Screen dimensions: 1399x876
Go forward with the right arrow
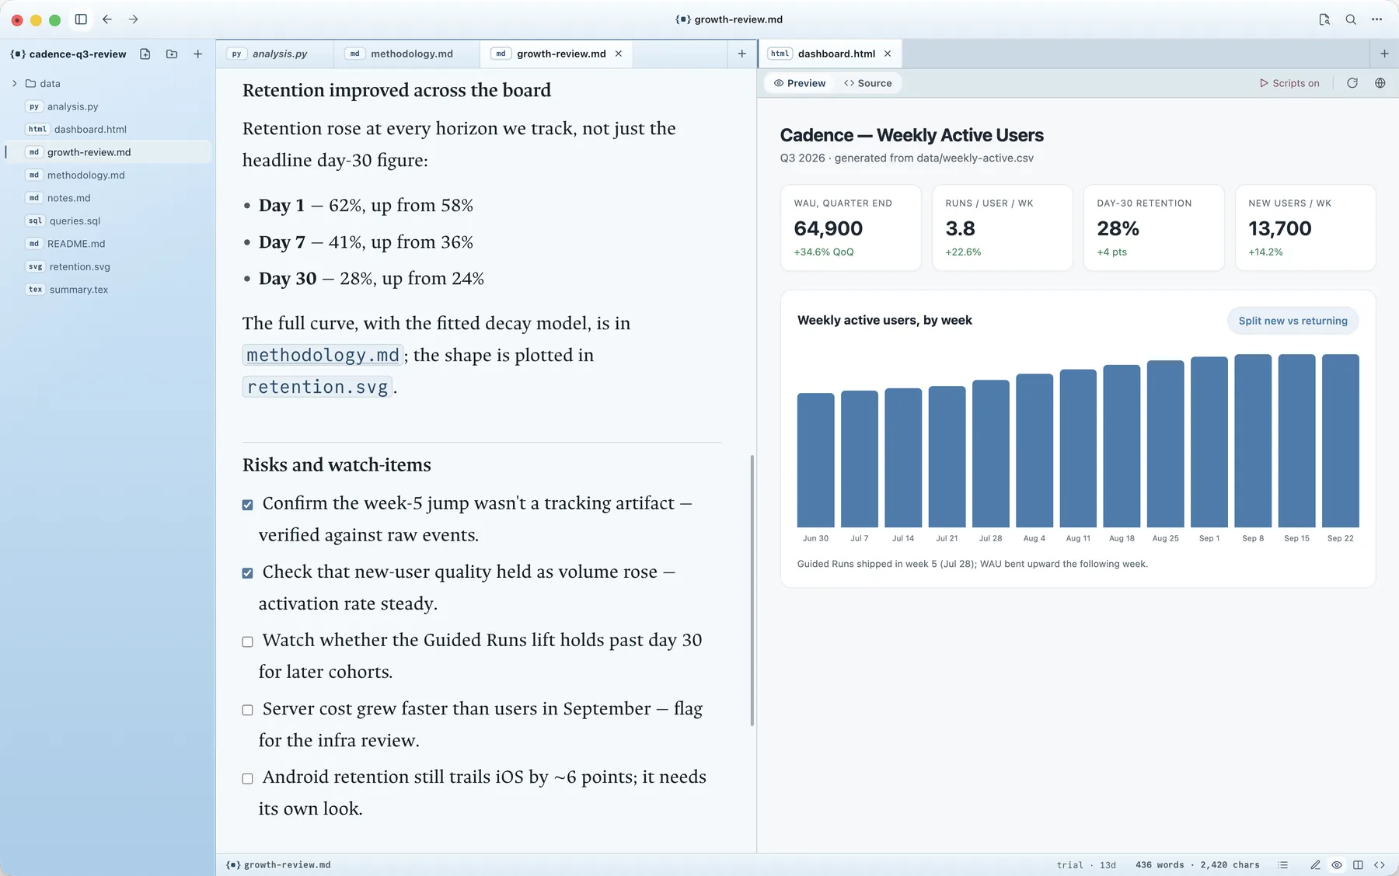click(134, 19)
